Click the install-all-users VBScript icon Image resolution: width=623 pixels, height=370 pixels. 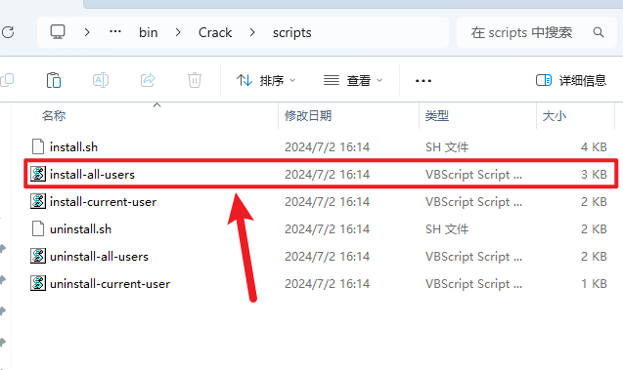coord(38,174)
